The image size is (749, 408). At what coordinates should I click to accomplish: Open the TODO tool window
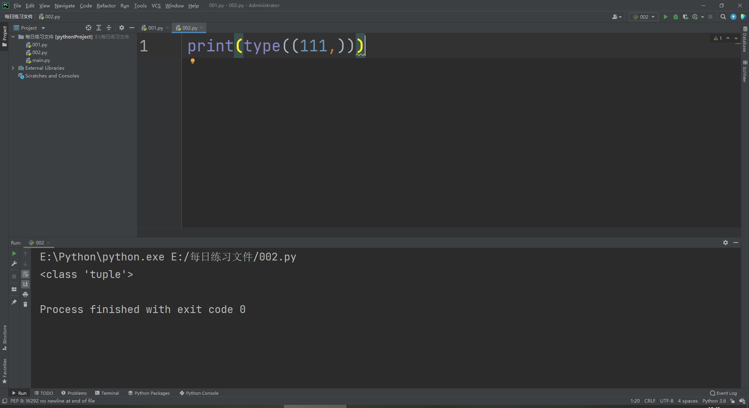point(44,393)
